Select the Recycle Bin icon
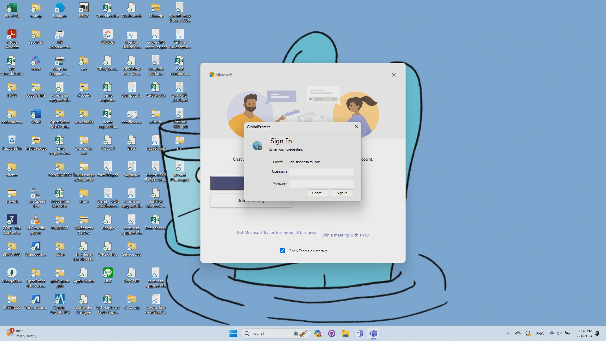 pyautogui.click(x=12, y=143)
